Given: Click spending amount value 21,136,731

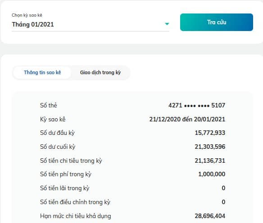Looking at the screenshot, I should pyautogui.click(x=210, y=161).
